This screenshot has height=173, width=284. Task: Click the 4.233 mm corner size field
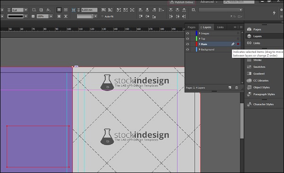pyautogui.click(x=89, y=10)
